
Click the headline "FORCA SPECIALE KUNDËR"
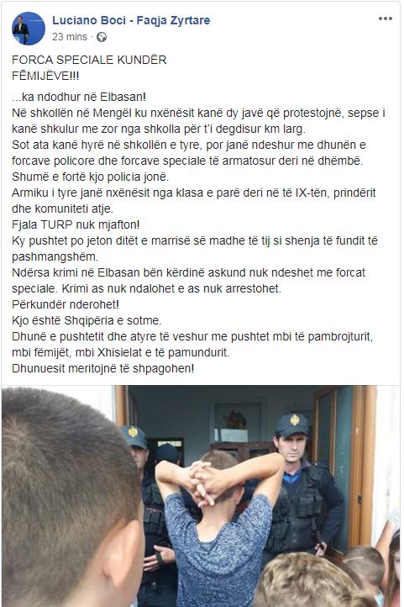point(89,60)
